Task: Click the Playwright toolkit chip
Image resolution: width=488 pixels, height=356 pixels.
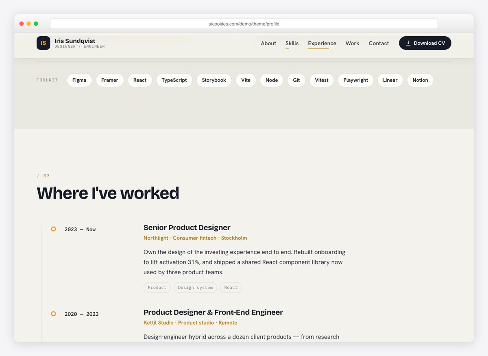Action: point(355,80)
